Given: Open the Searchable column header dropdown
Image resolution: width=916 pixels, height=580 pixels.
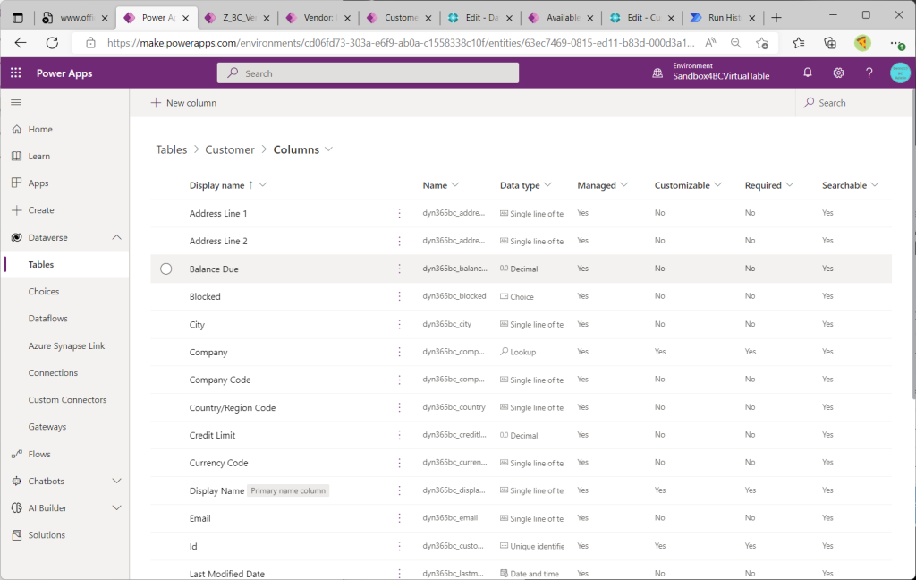Looking at the screenshot, I should pos(875,185).
